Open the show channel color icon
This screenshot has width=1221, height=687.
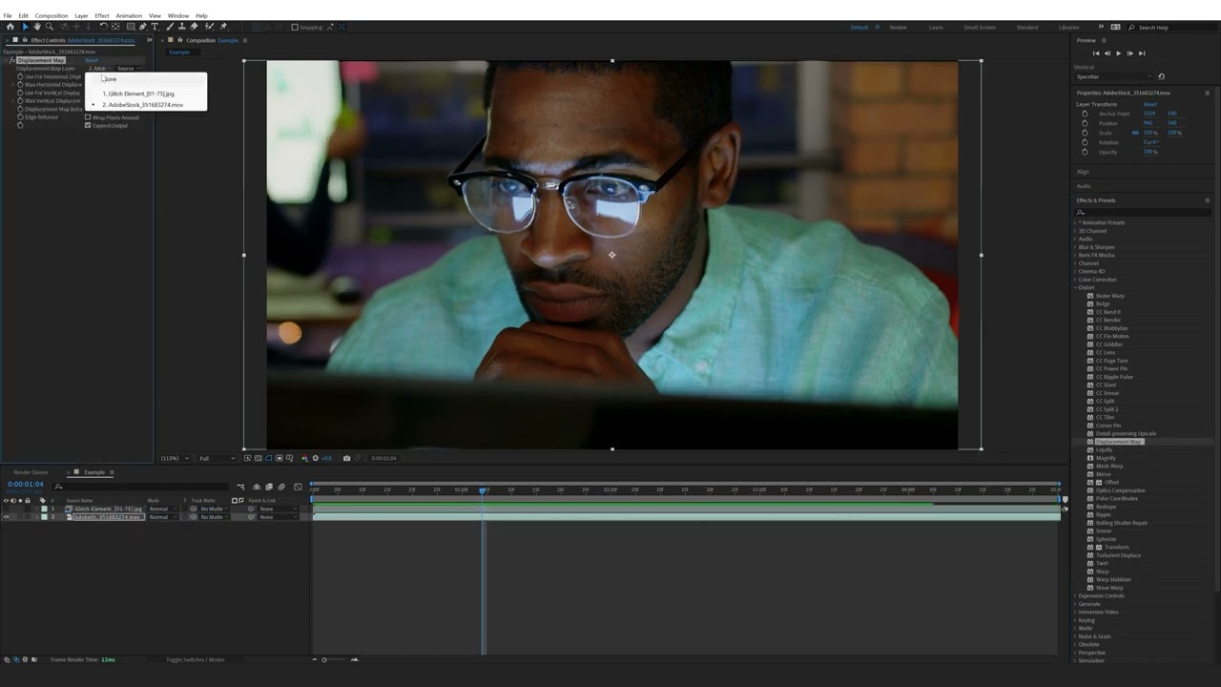304,458
